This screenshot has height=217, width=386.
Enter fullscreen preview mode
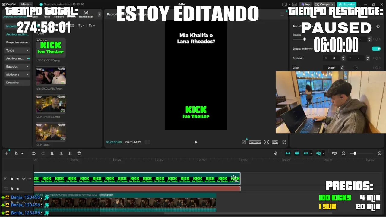[284, 142]
